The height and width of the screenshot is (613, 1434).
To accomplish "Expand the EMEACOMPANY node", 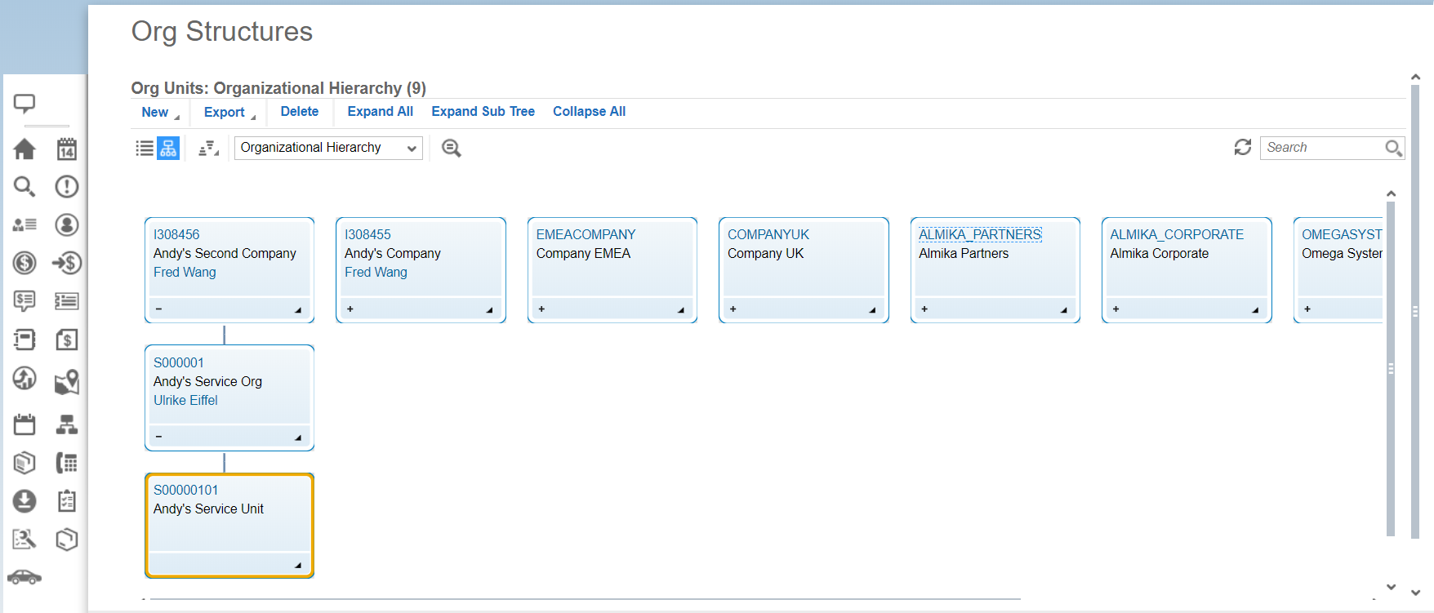I will coord(541,309).
